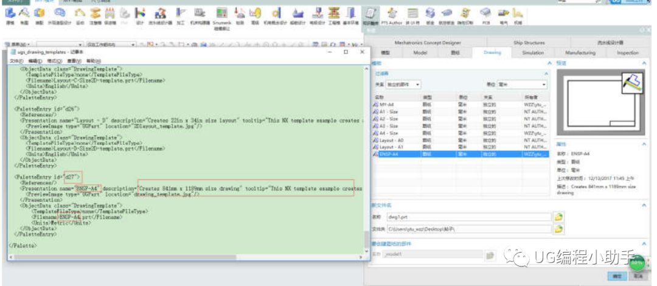Viewport: 657px width, 286px height.
Task: Select the A1 - Size template row
Action: coord(460,112)
